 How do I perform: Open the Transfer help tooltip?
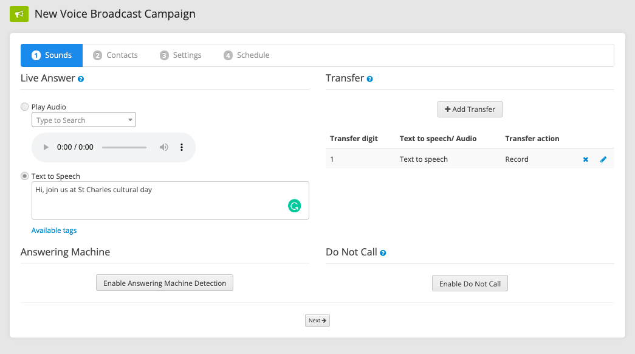coord(370,78)
